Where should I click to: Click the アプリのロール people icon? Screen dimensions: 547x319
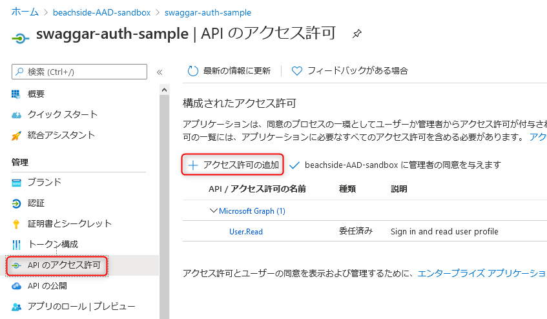(x=16, y=307)
